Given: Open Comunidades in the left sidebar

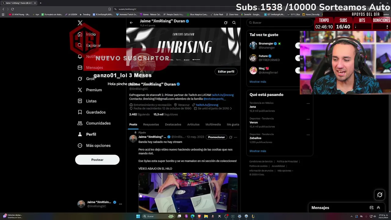Looking at the screenshot, I should (x=94, y=123).
